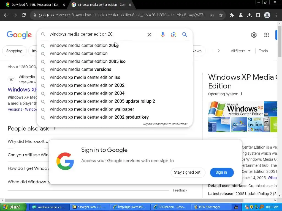Switch to E2Guardian taskbar window
Image resolution: width=282 pixels, height=211 pixels.
pos(170,207)
